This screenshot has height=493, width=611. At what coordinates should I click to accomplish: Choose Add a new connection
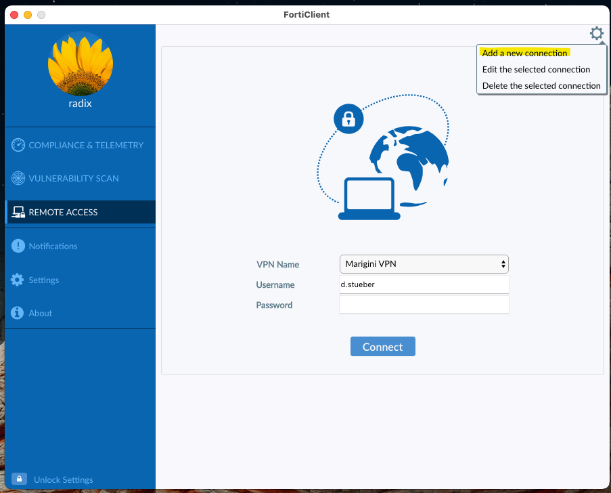pyautogui.click(x=524, y=53)
